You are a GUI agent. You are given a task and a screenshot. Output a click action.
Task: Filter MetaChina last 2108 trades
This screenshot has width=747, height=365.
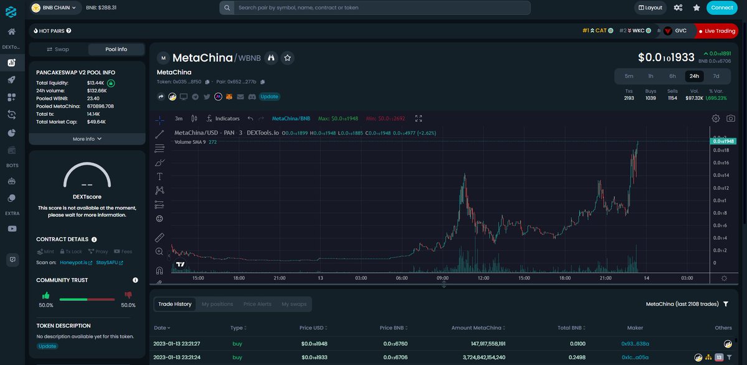pos(725,304)
